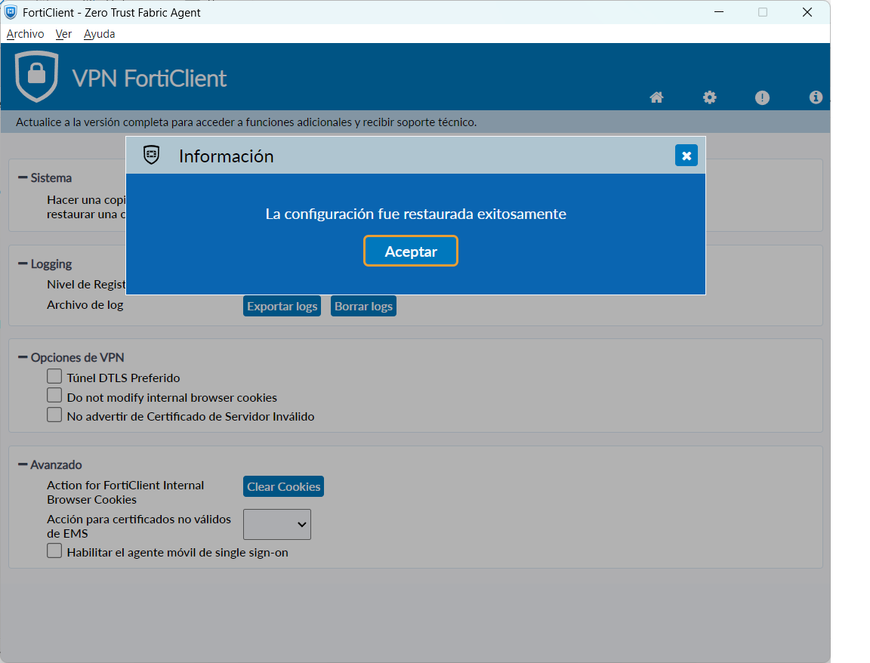Image resolution: width=870 pixels, height=663 pixels.
Task: Toggle Do not modify internal browser cookies
Action: tap(54, 396)
